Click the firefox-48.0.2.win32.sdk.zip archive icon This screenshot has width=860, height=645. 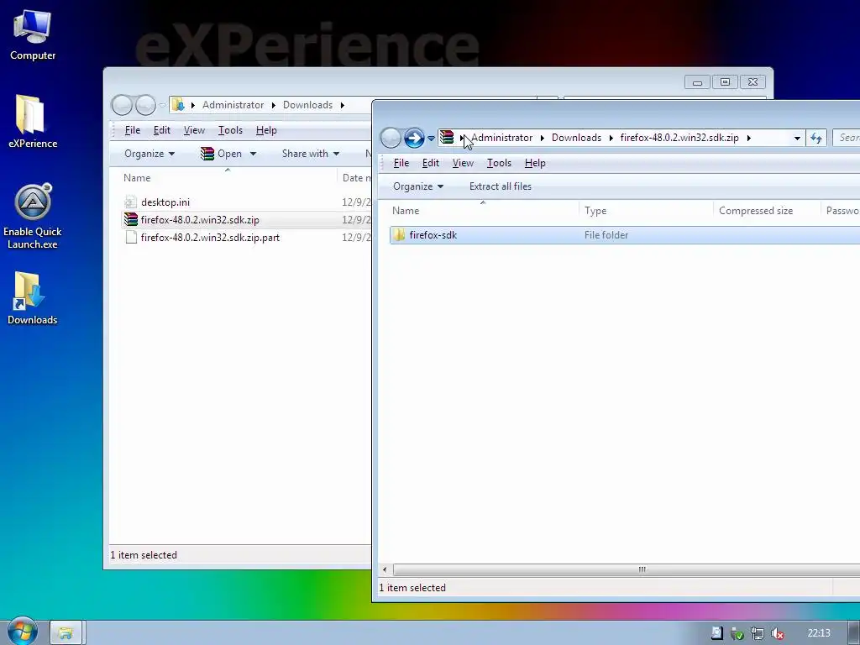[130, 219]
